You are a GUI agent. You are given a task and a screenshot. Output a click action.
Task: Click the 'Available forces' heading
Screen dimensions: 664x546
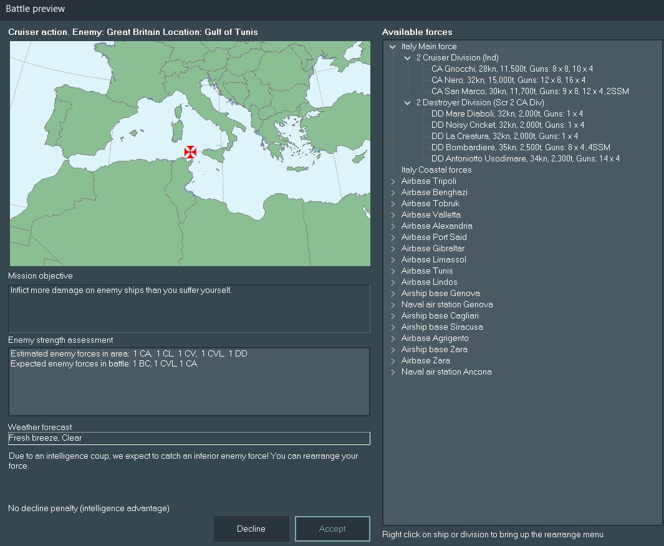[x=417, y=32]
